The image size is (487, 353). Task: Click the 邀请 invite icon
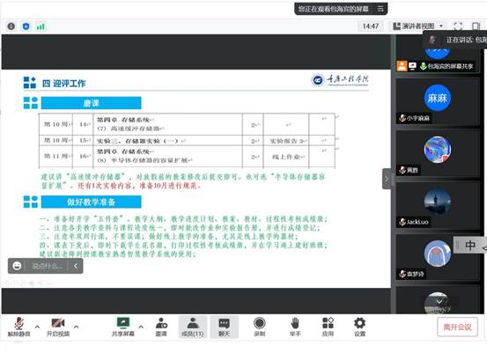coord(161,327)
